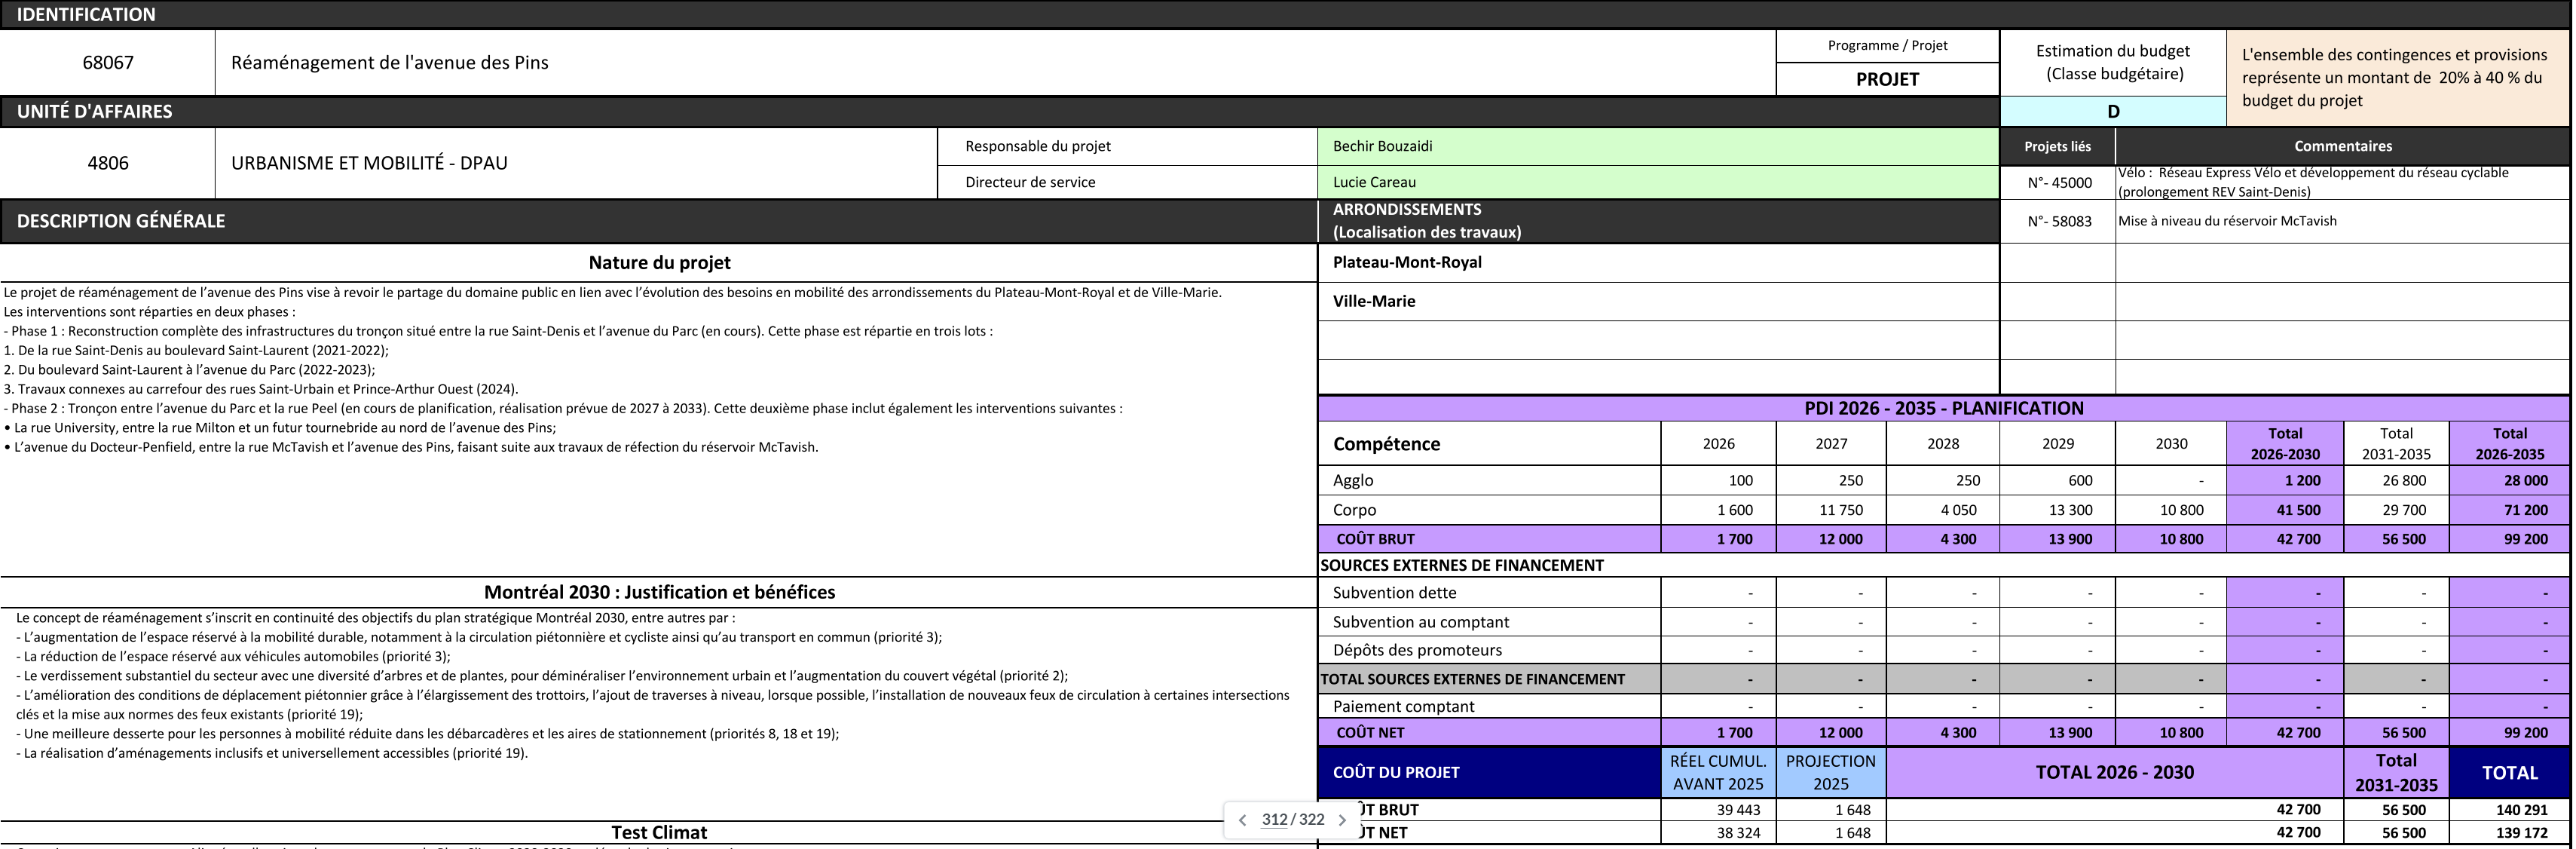The image size is (2576, 849).
Task: Go to the next page arrow
Action: 1342,820
